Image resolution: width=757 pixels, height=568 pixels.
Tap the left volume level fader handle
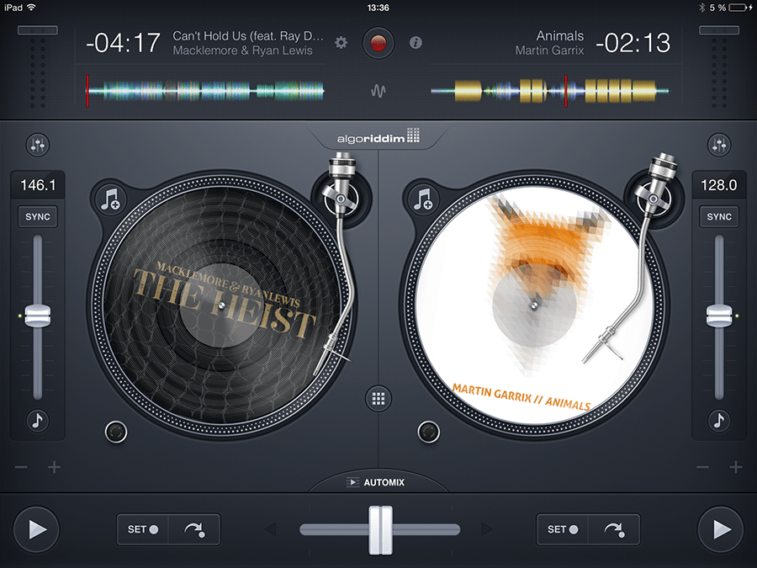coord(38,30)
